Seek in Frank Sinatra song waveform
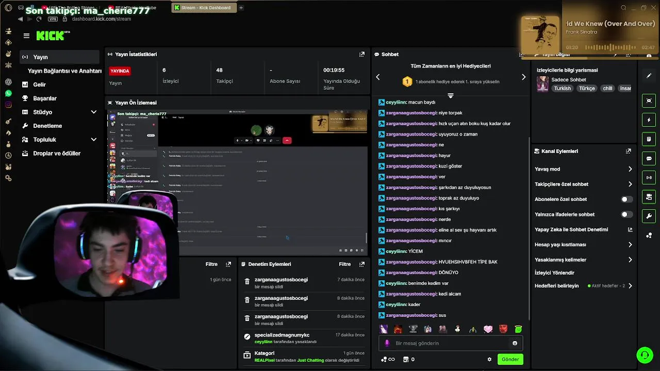Image resolution: width=660 pixels, height=371 pixels. pos(610,47)
